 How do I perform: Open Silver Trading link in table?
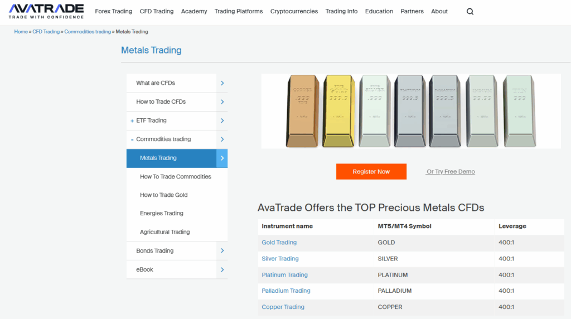[x=280, y=259]
